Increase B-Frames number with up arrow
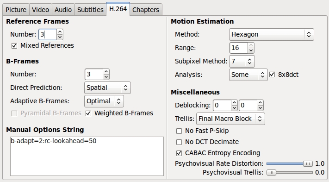The image size is (329, 182). 106,72
